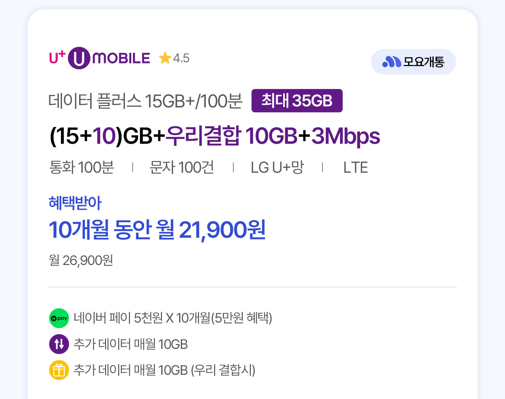The image size is (505, 399).
Task: Click the purple U circle logo
Action: 79,58
